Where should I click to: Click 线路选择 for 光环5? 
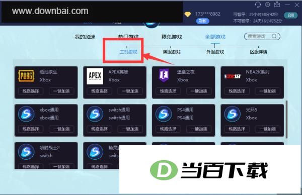[237, 129]
